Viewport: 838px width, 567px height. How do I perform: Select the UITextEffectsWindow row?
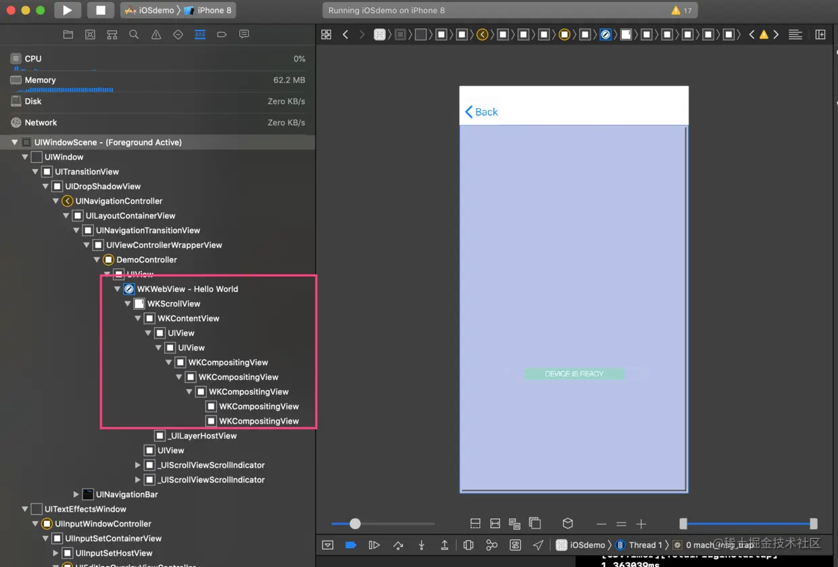[157, 509]
